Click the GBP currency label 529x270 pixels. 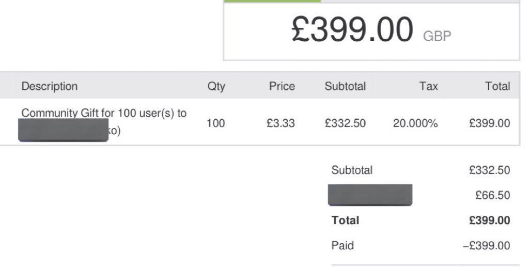[437, 36]
